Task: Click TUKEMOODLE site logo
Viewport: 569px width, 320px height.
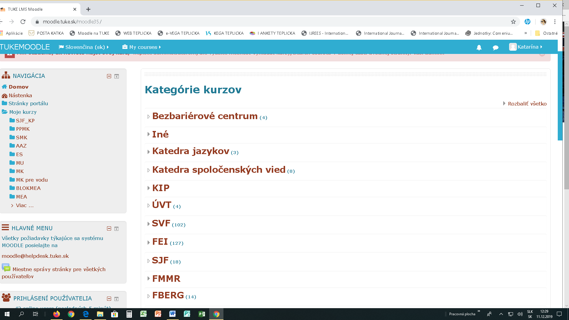Action: coord(25,47)
